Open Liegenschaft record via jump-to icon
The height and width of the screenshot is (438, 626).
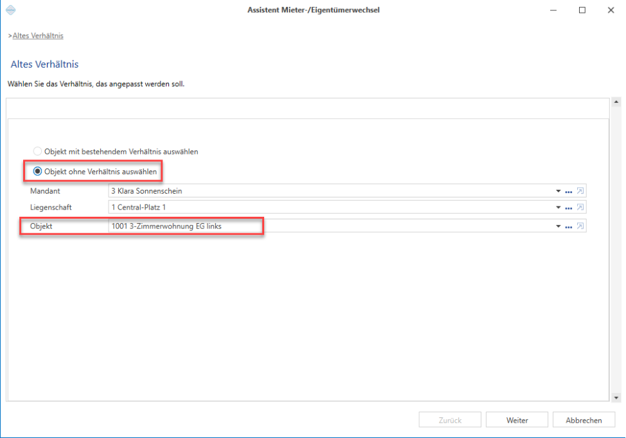pyautogui.click(x=580, y=207)
